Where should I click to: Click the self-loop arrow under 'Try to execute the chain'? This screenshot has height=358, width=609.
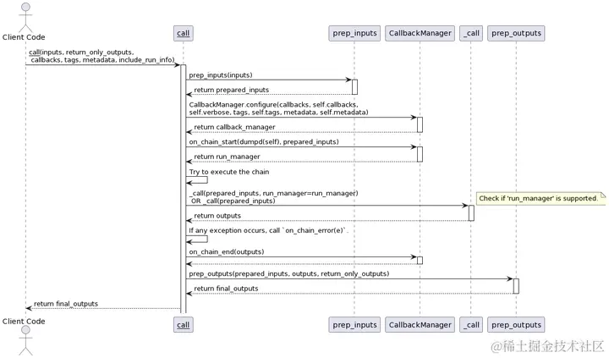click(197, 180)
